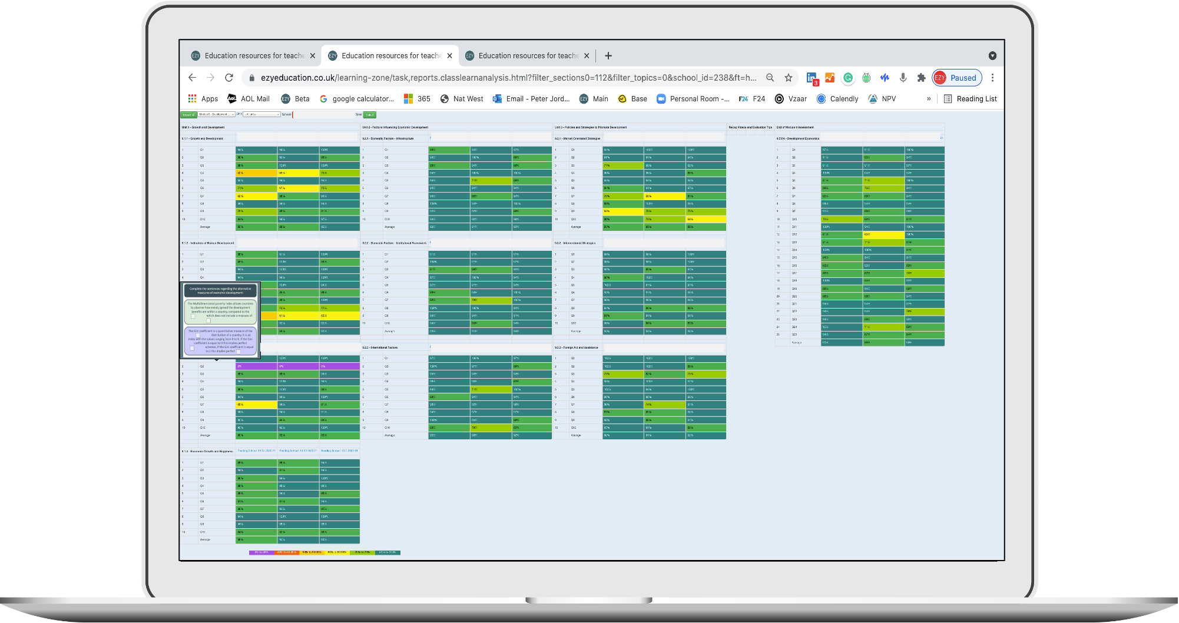This screenshot has height=623, width=1179.
Task: Click the Google Analytics extension icon
Action: point(830,78)
